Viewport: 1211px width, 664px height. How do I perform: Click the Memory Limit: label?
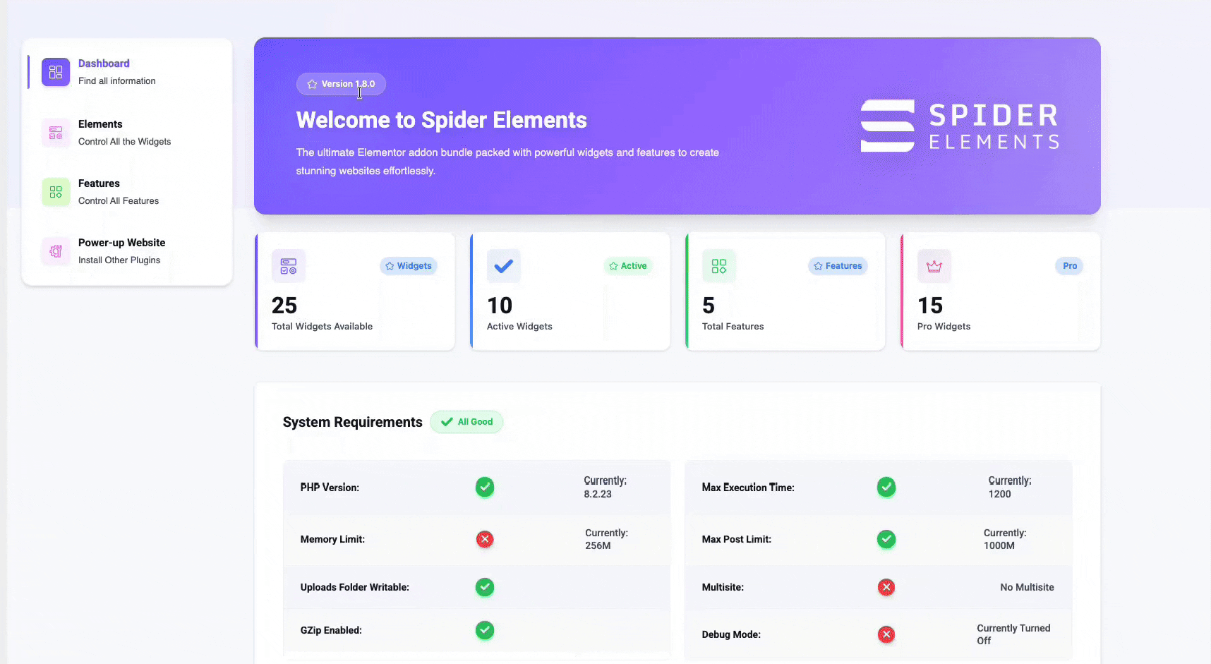click(x=332, y=539)
